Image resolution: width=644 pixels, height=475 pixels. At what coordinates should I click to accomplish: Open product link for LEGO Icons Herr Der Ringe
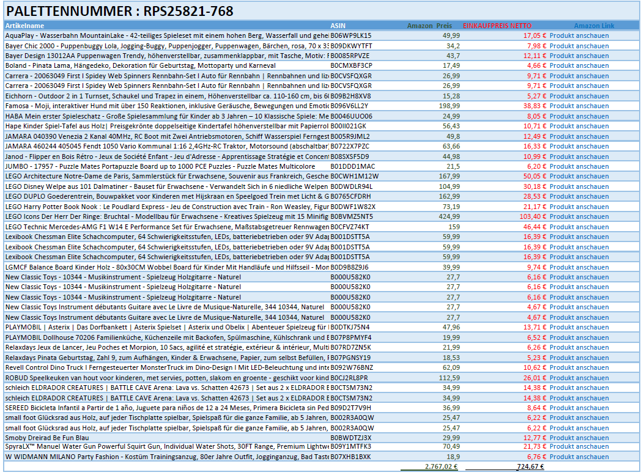(579, 216)
